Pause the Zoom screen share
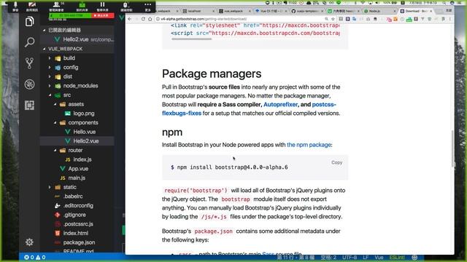This screenshot has width=467, height=262. coord(102,7)
